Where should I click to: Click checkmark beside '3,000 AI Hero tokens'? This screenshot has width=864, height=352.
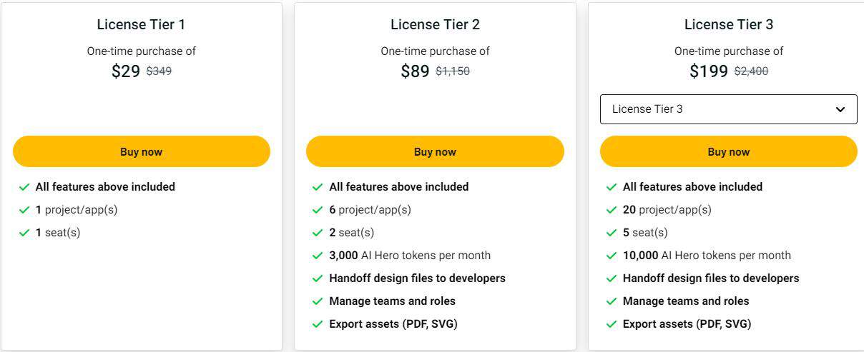pyautogui.click(x=318, y=256)
